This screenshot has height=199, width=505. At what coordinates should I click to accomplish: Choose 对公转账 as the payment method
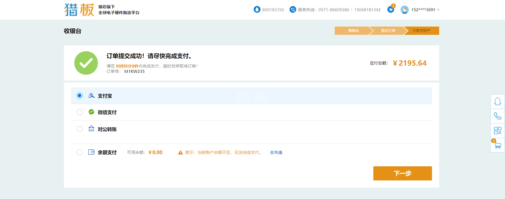[x=80, y=129]
